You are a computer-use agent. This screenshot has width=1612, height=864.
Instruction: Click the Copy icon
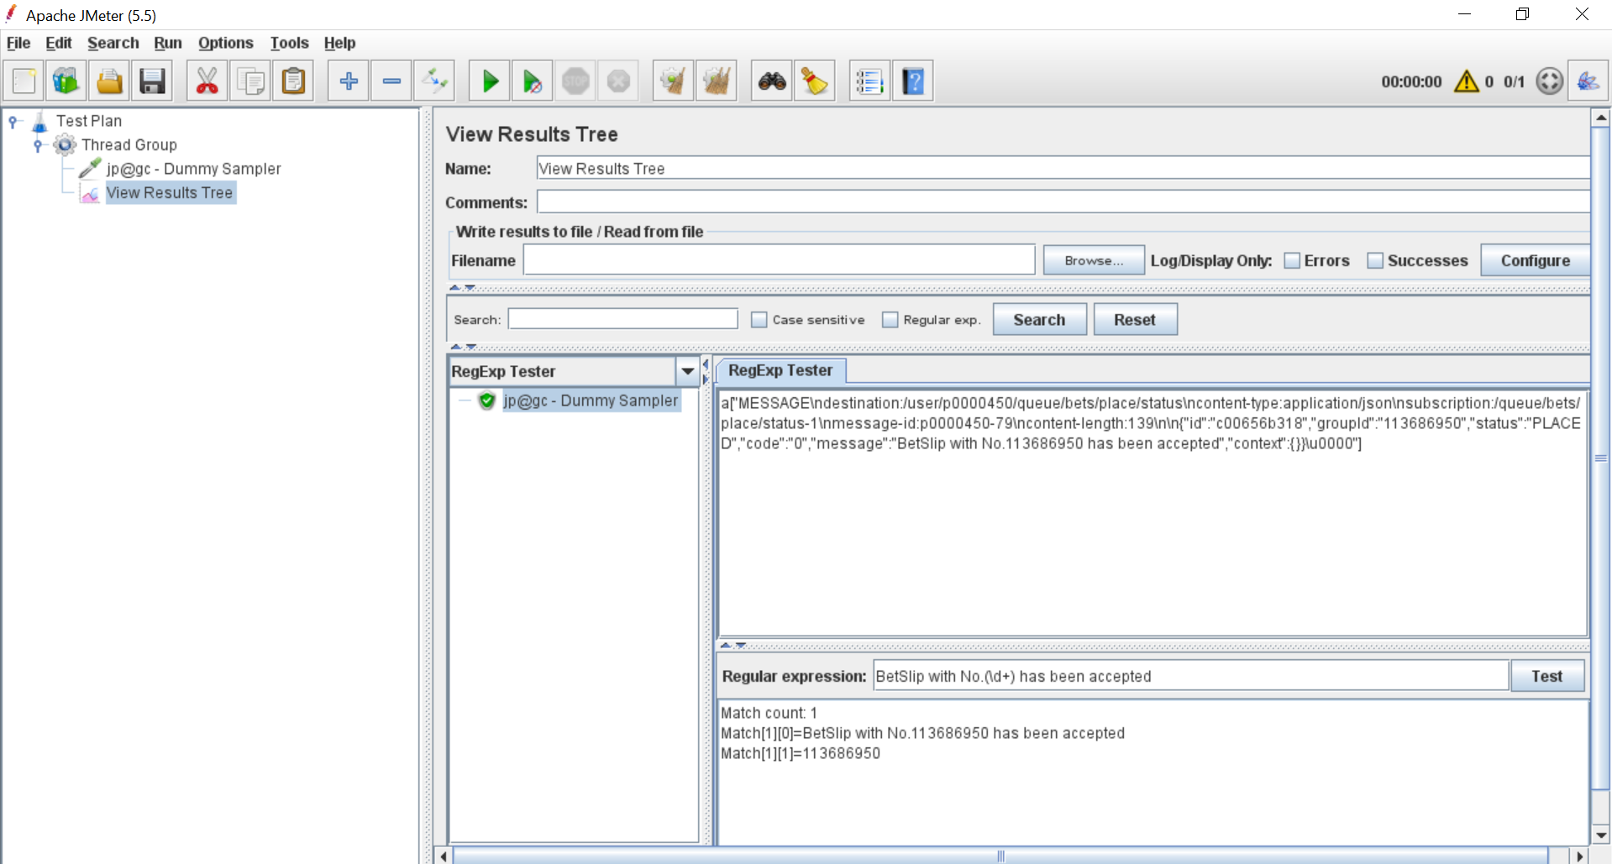(250, 81)
